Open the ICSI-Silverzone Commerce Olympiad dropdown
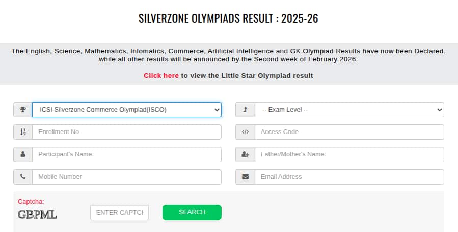 [126, 110]
